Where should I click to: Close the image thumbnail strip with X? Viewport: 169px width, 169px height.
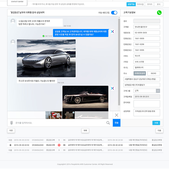point(116,115)
